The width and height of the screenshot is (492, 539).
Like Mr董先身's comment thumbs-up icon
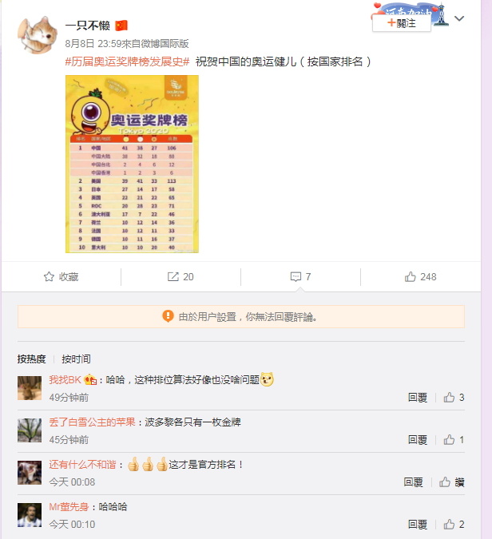pos(449,524)
